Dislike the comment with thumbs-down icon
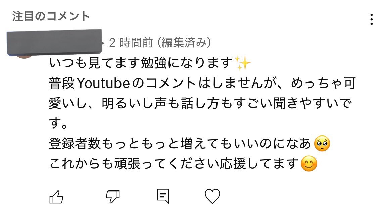The height and width of the screenshot is (218, 386). pyautogui.click(x=113, y=197)
